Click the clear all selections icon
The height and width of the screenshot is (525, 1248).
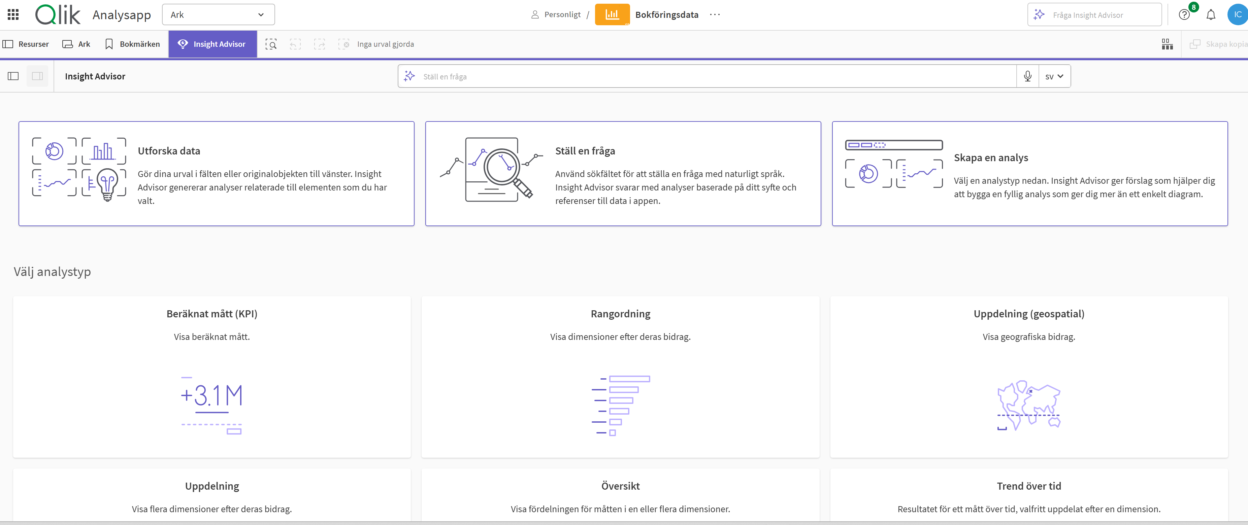[x=343, y=44]
